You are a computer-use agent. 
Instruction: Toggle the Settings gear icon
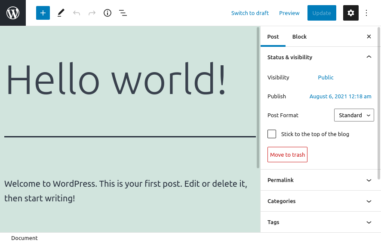click(350, 13)
